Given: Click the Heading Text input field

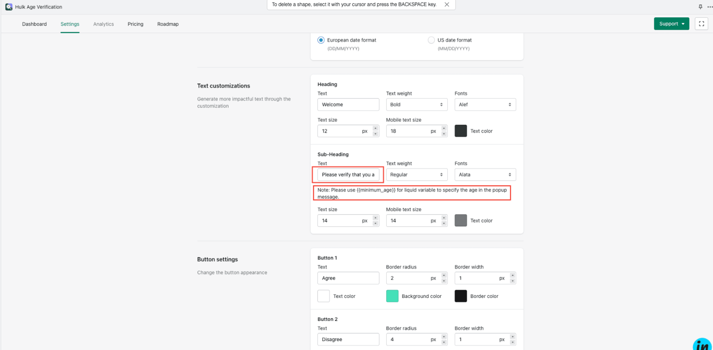Looking at the screenshot, I should coord(348,104).
